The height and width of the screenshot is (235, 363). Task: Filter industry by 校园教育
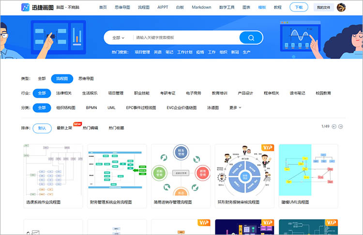tap(323, 93)
